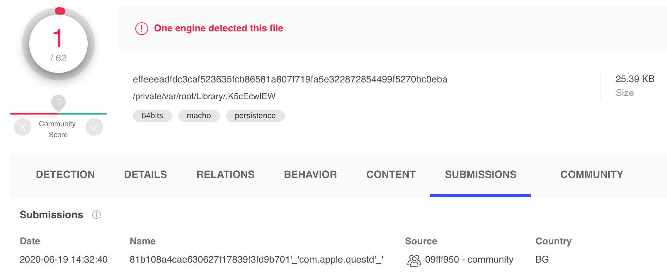Image resolution: width=667 pixels, height=275 pixels.
Task: Open the Relations tab
Action: click(x=225, y=175)
